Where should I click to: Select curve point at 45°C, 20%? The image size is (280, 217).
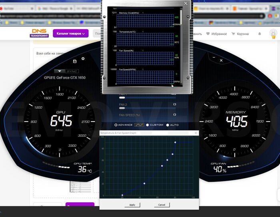coord(144,183)
